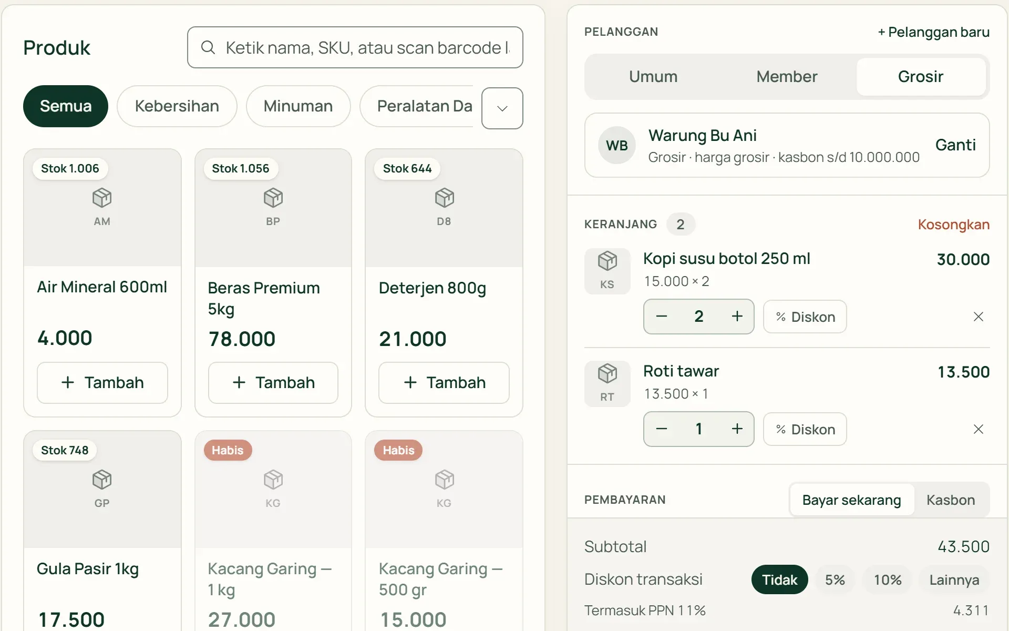Click the Gula Pasir 1kg product name
This screenshot has height=631, width=1009.
click(88, 569)
